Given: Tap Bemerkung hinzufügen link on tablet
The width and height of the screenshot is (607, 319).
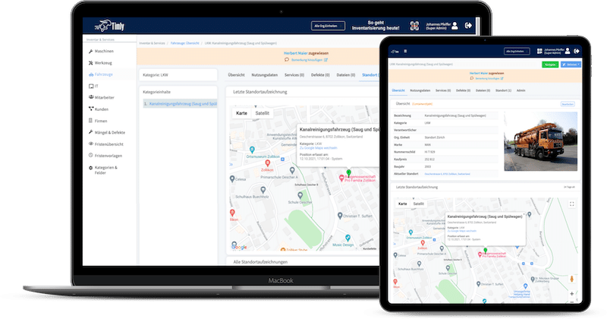Looking at the screenshot, I should [x=489, y=78].
